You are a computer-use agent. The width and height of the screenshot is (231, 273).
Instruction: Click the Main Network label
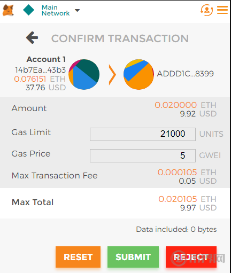[x=56, y=10]
